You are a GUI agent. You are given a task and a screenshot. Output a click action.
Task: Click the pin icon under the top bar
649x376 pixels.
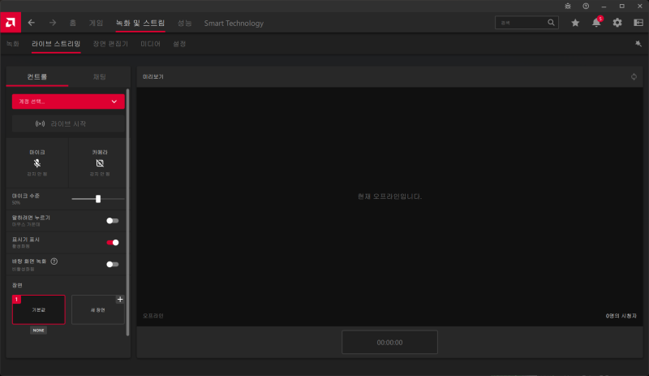pyautogui.click(x=638, y=44)
